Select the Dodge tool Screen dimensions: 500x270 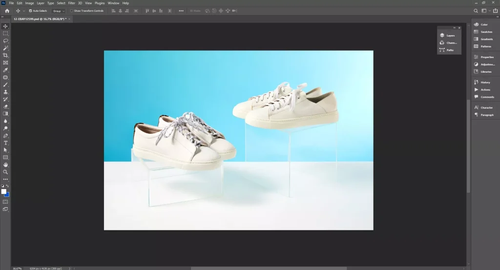click(x=5, y=128)
